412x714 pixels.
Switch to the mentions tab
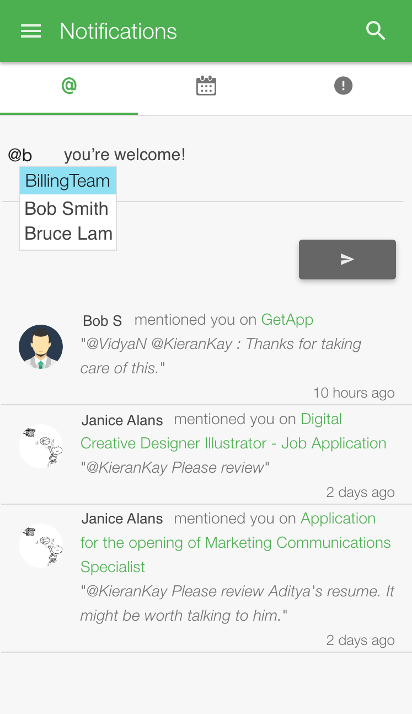[x=68, y=86]
